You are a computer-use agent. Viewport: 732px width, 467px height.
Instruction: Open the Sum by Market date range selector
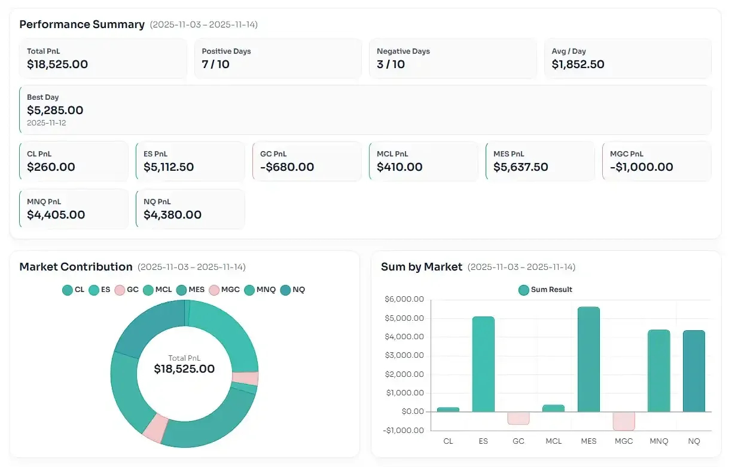tap(521, 267)
